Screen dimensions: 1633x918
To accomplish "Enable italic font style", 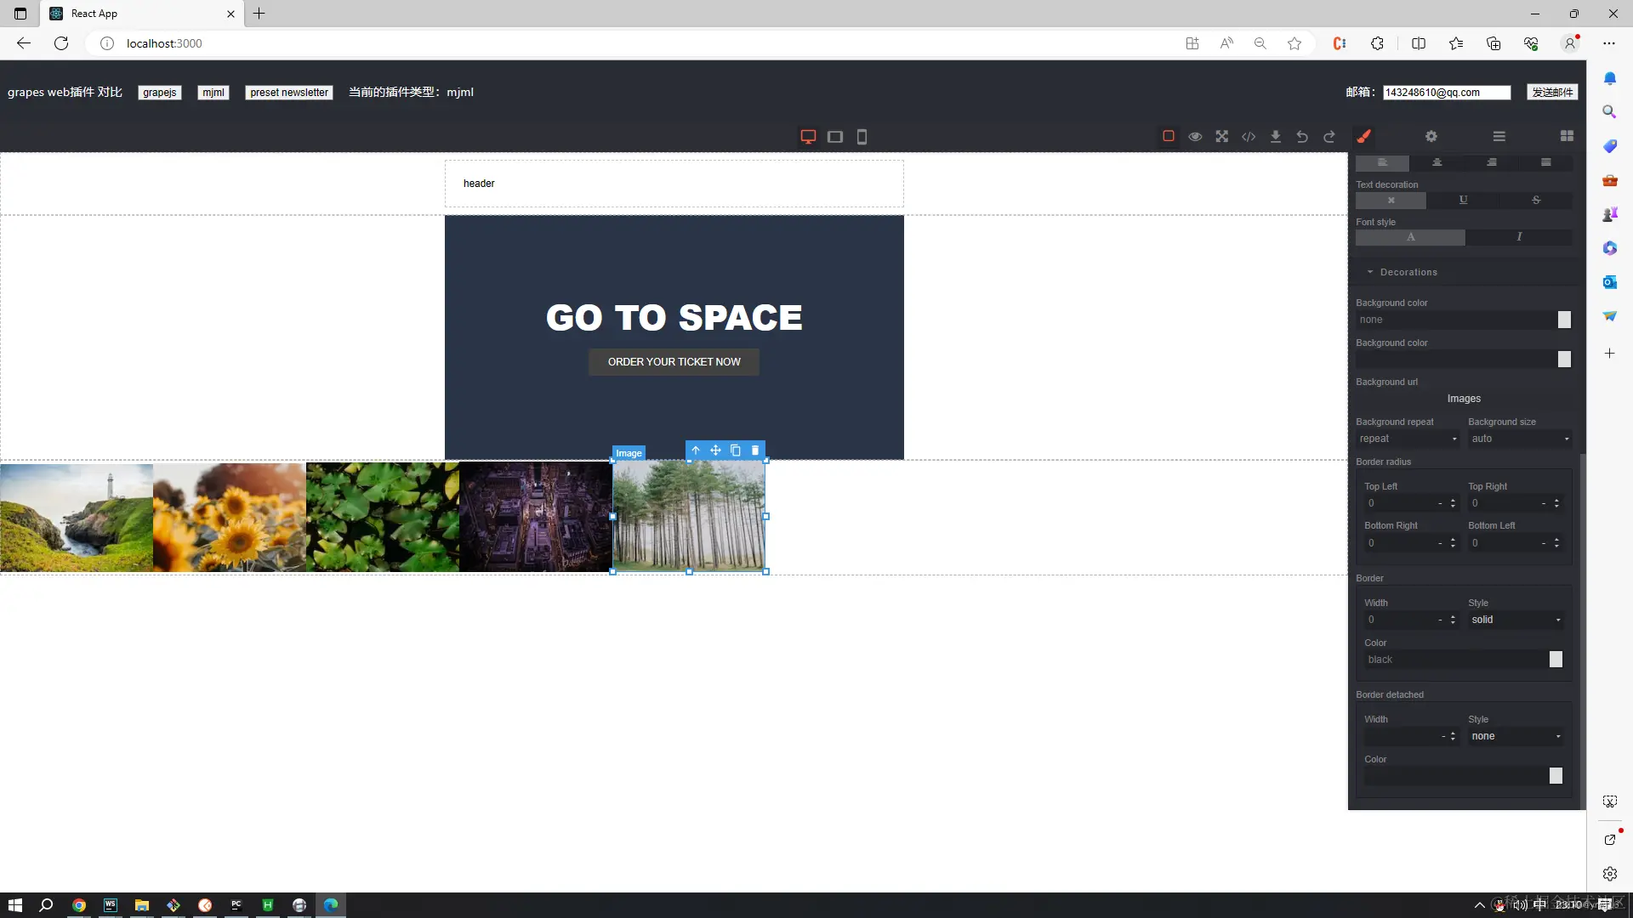I will (1518, 237).
